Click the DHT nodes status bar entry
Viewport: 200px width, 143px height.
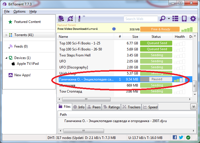point(65,138)
